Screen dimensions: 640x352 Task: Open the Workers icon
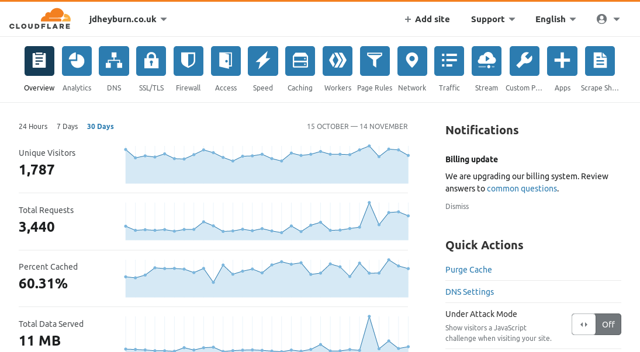click(338, 61)
